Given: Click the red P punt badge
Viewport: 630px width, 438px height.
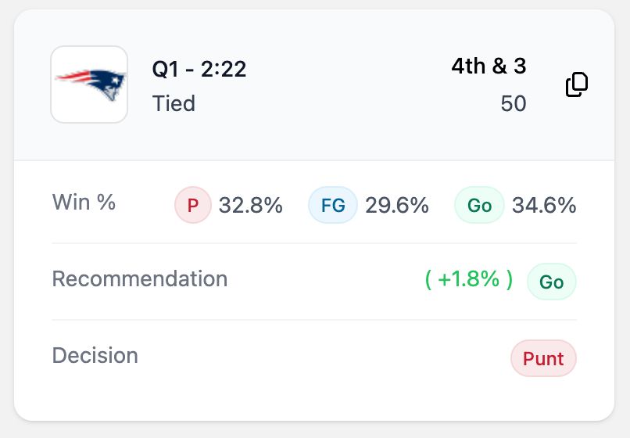Looking at the screenshot, I should pos(193,206).
